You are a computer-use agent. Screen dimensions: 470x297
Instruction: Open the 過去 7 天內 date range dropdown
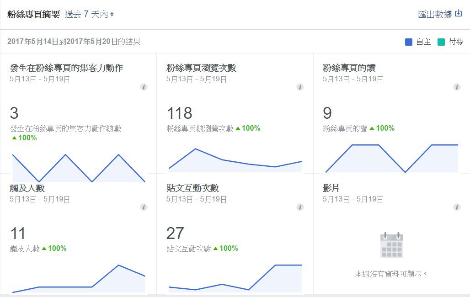click(x=89, y=15)
